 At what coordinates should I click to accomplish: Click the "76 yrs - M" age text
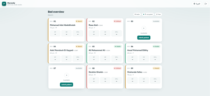tap(53, 28)
